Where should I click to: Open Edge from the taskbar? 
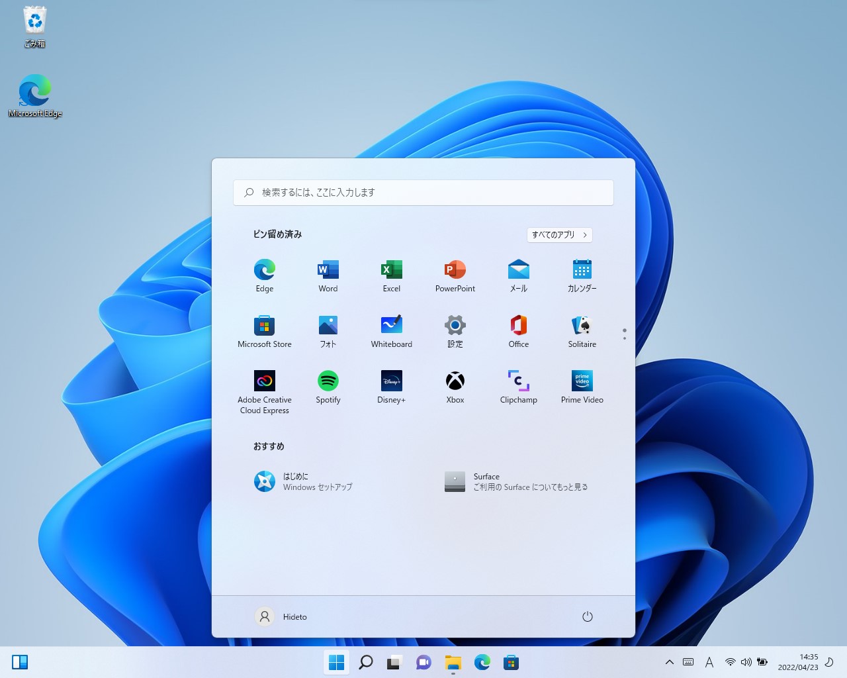pyautogui.click(x=482, y=661)
